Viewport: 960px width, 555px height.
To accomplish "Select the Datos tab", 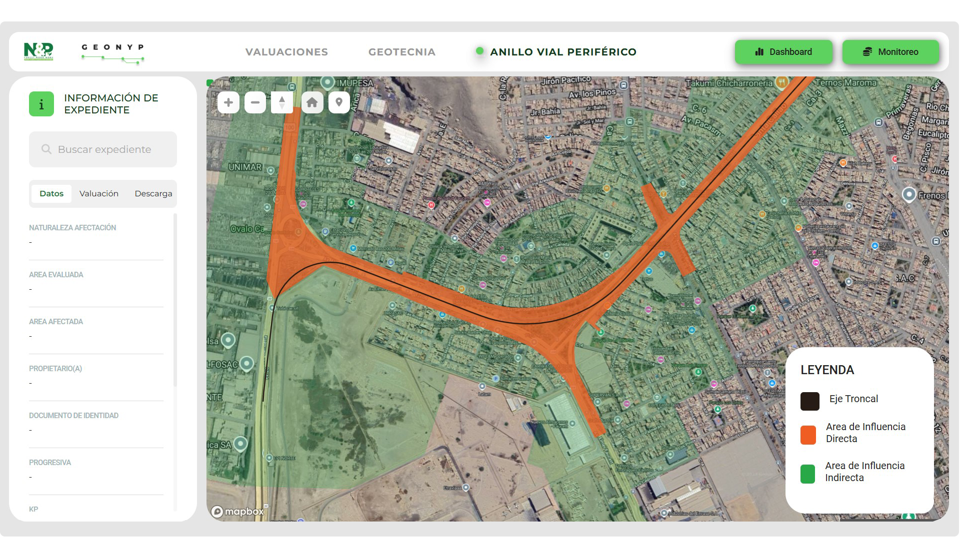I will 51,193.
